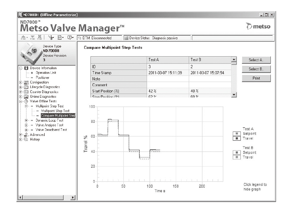Click the Select A button
The width and height of the screenshot is (293, 214).
(256, 60)
